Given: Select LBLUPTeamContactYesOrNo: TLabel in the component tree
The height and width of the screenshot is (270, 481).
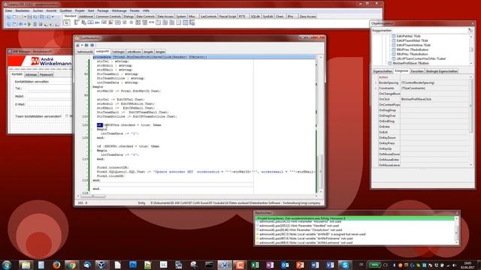Looking at the screenshot, I should [x=421, y=58].
